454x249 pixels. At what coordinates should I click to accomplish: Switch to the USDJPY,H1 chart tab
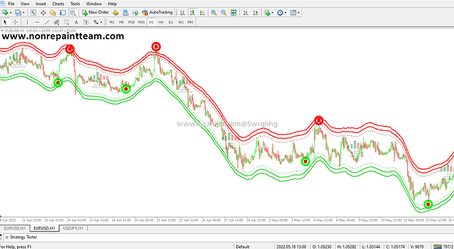[73, 228]
